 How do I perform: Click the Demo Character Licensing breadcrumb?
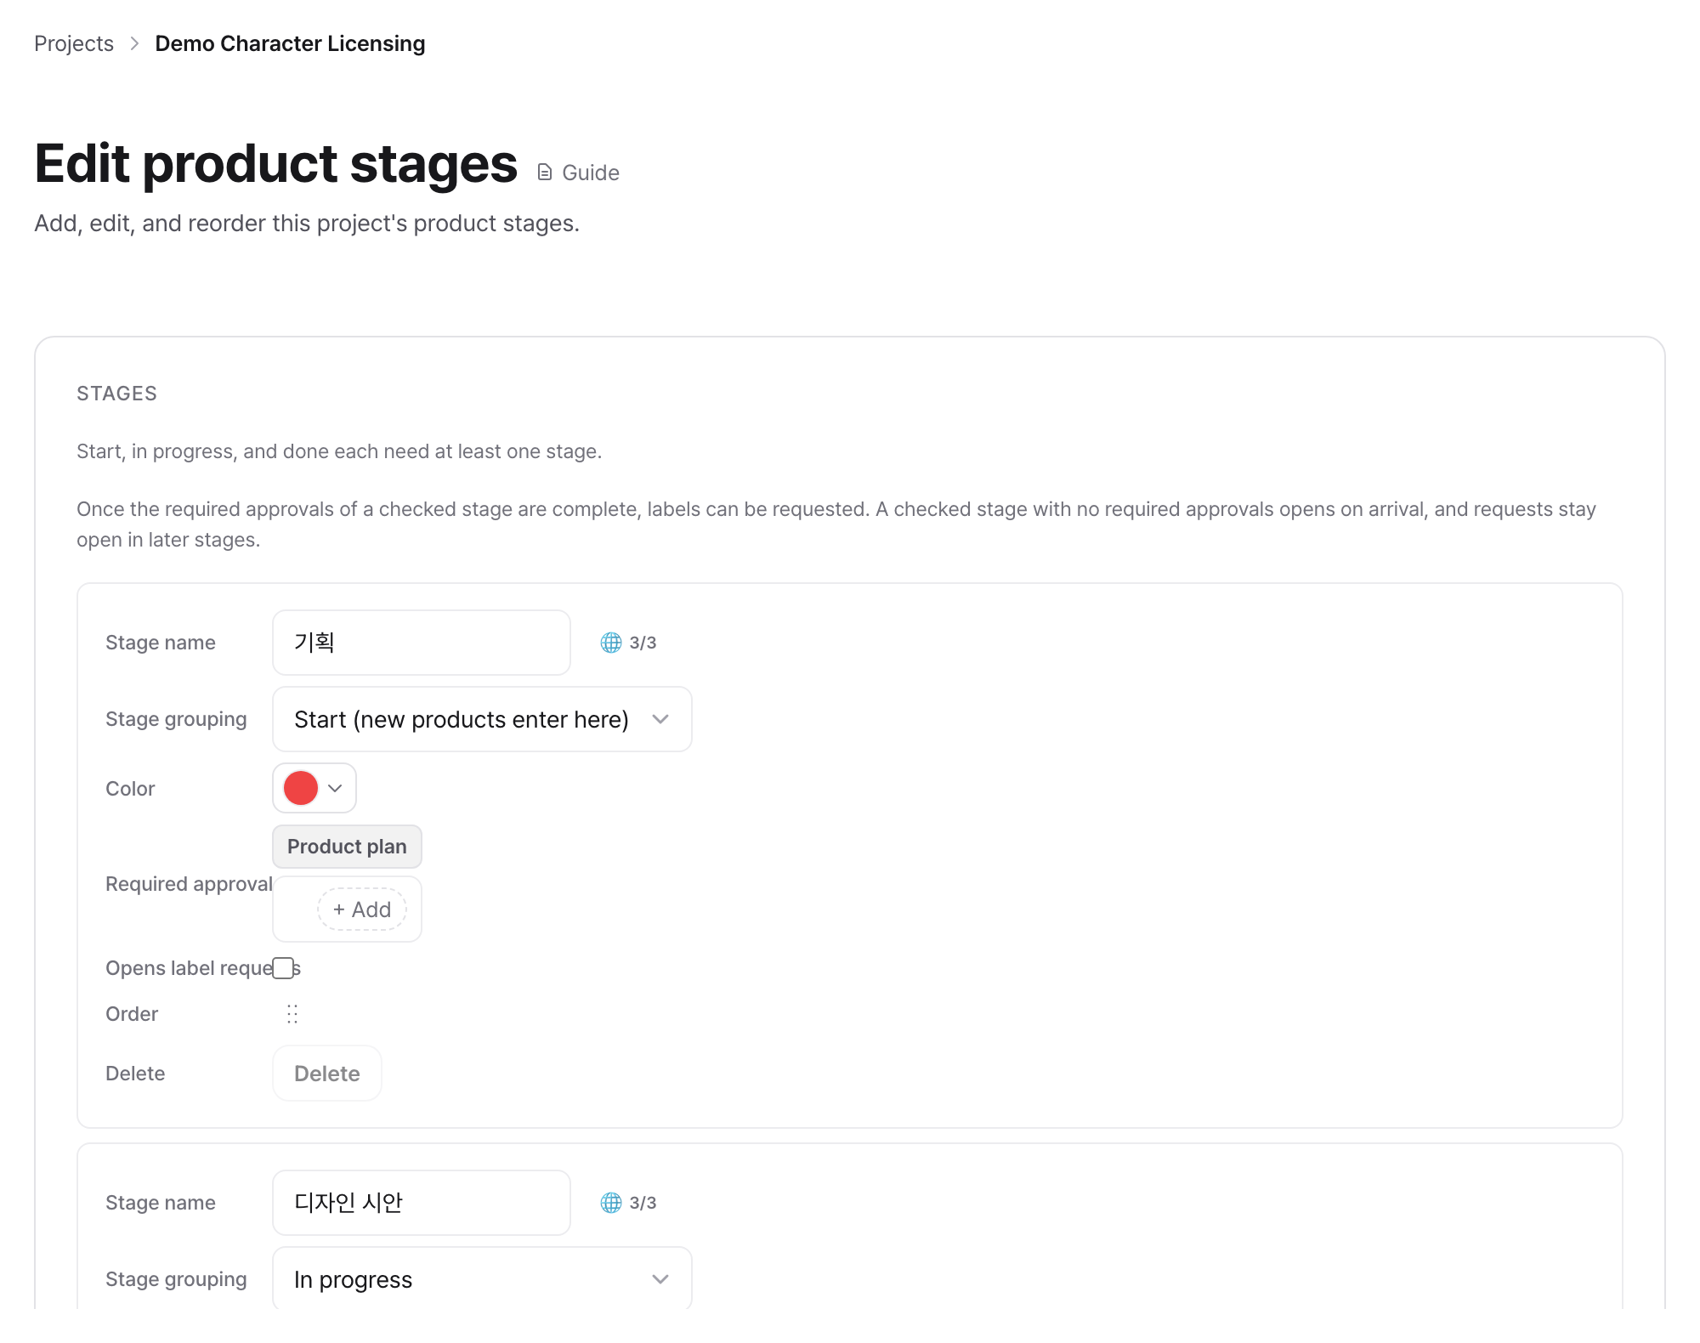(x=290, y=43)
